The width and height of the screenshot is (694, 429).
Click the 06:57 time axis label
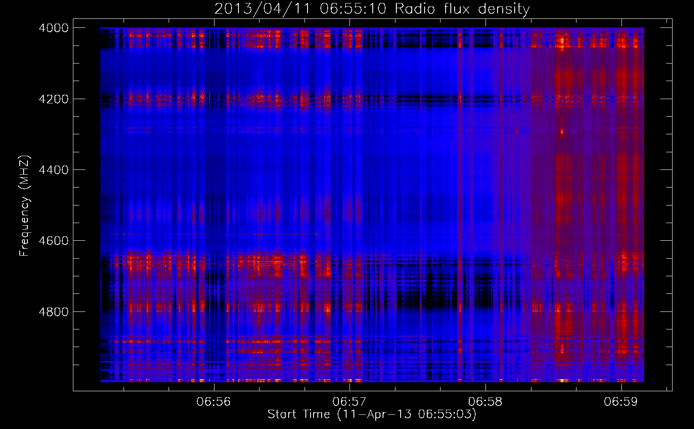click(x=350, y=402)
